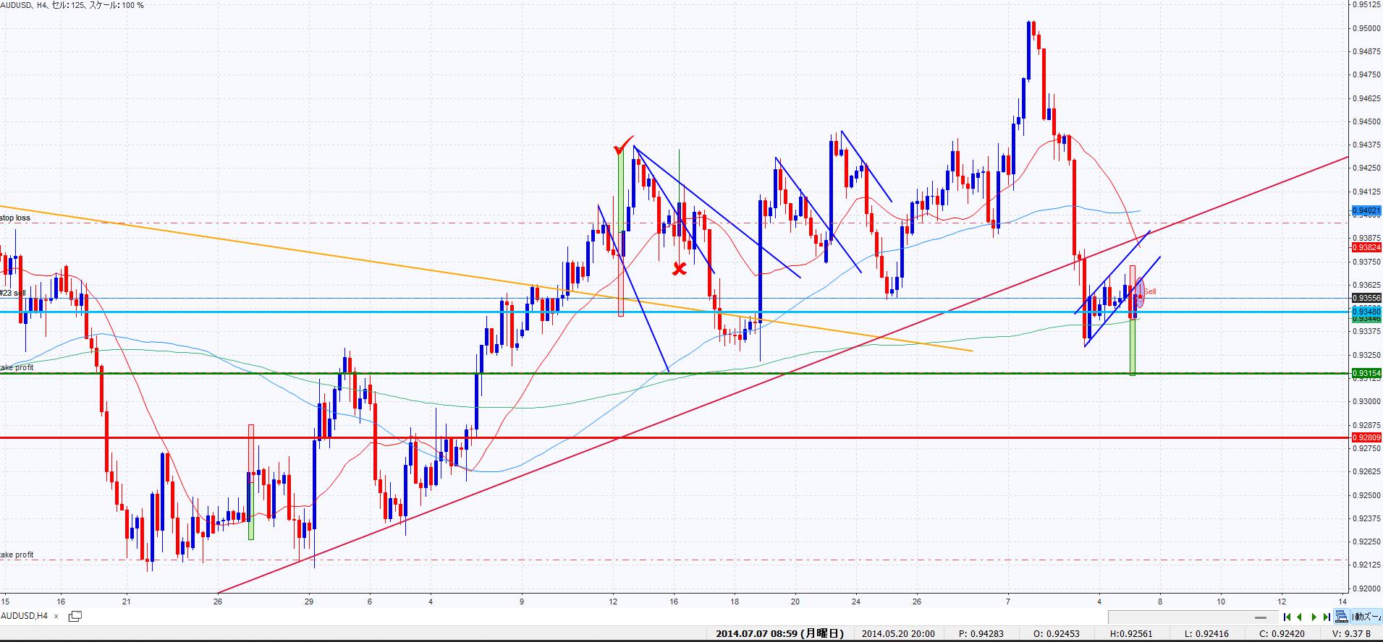The image size is (1383, 642).
Task: Click the stop loss line label
Action: tap(15, 218)
